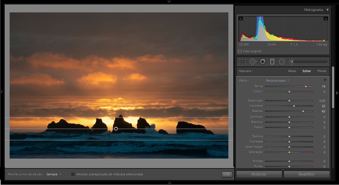Viewport: 339px width, 185px height.
Task: Activate the Red Eye Correction tool
Action: (263, 62)
